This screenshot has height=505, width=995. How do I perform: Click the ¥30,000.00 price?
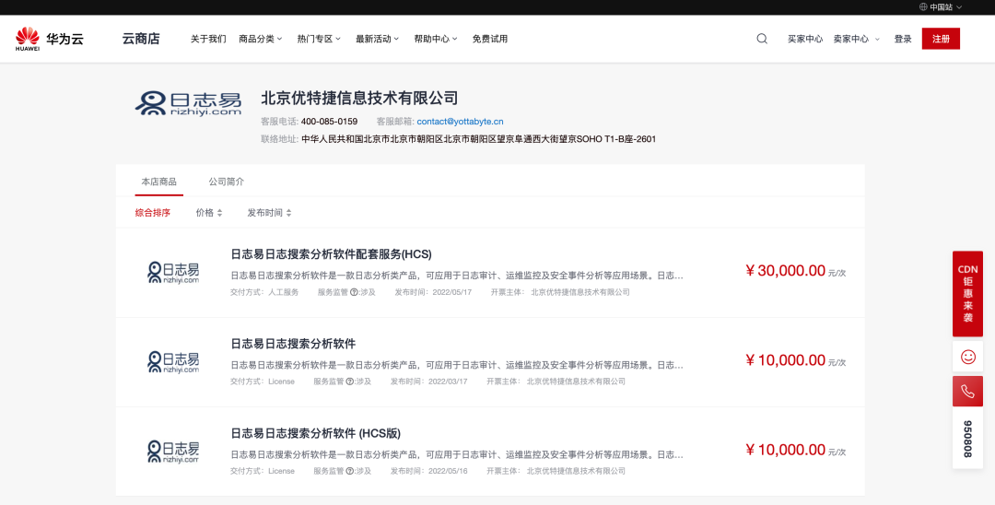click(x=786, y=271)
